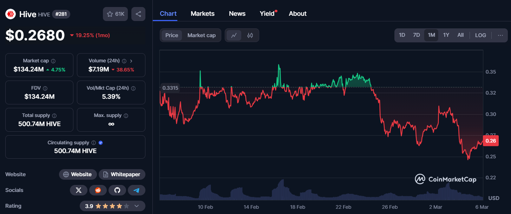Expand the rating dropdown chevron
This screenshot has width=511, height=214.
click(x=137, y=206)
